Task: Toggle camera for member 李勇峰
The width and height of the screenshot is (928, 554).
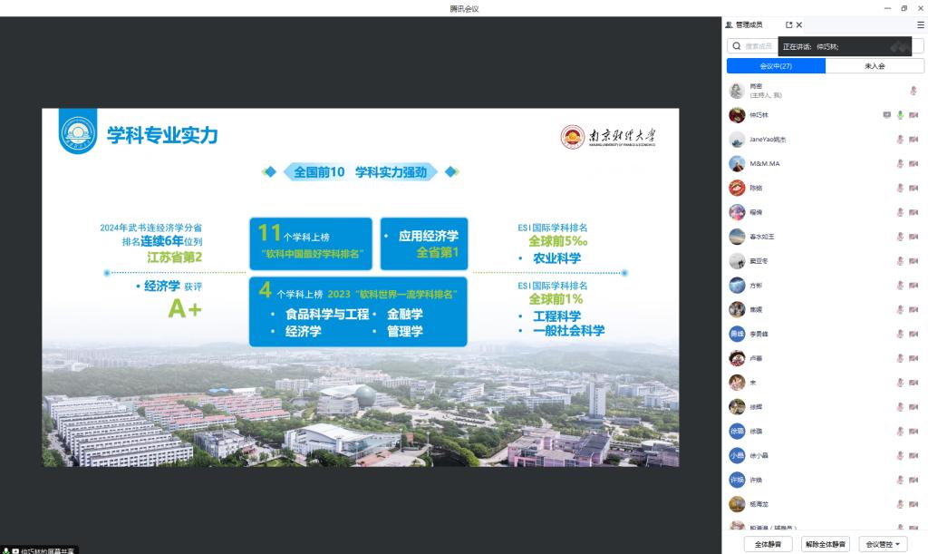Action: pyautogui.click(x=913, y=334)
